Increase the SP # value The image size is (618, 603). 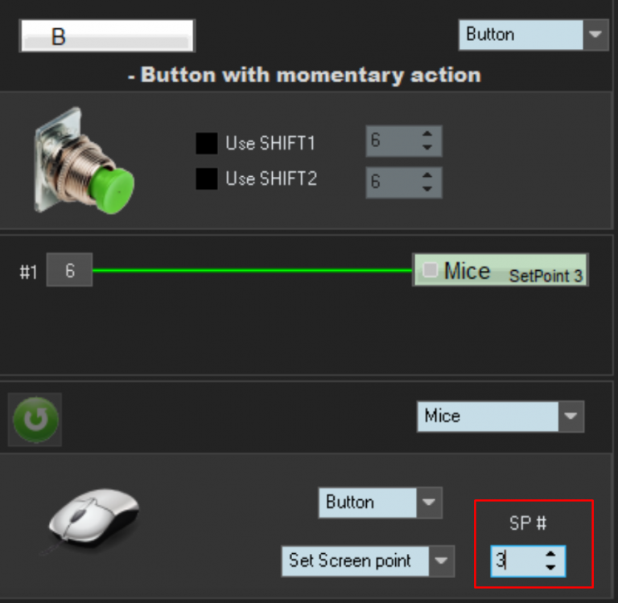pos(550,555)
